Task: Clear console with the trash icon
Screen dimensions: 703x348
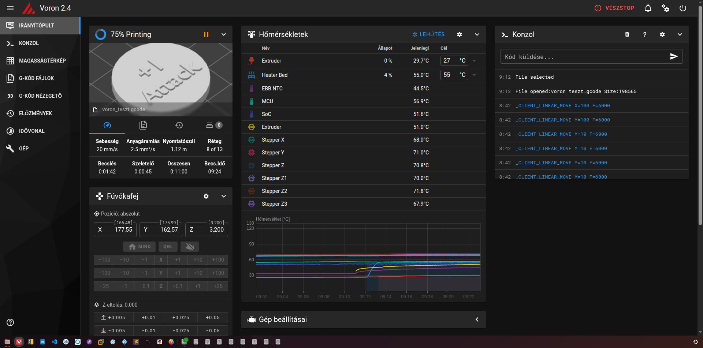Action: pos(627,34)
